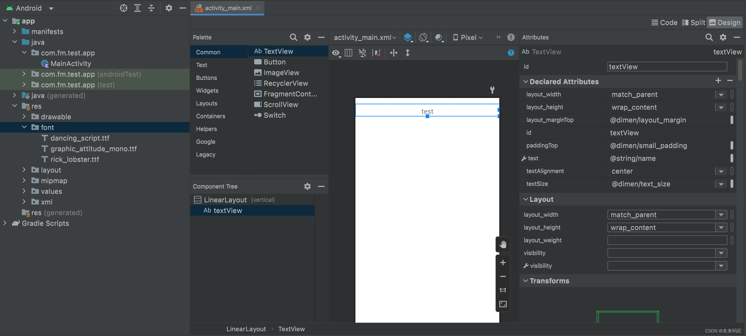Open Palette settings gear
The image size is (746, 336).
coord(307,37)
